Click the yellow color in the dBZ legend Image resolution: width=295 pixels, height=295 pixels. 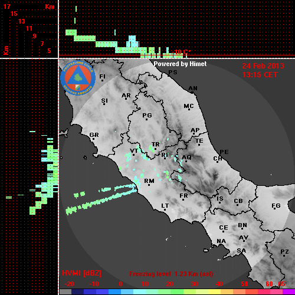click(x=214, y=291)
